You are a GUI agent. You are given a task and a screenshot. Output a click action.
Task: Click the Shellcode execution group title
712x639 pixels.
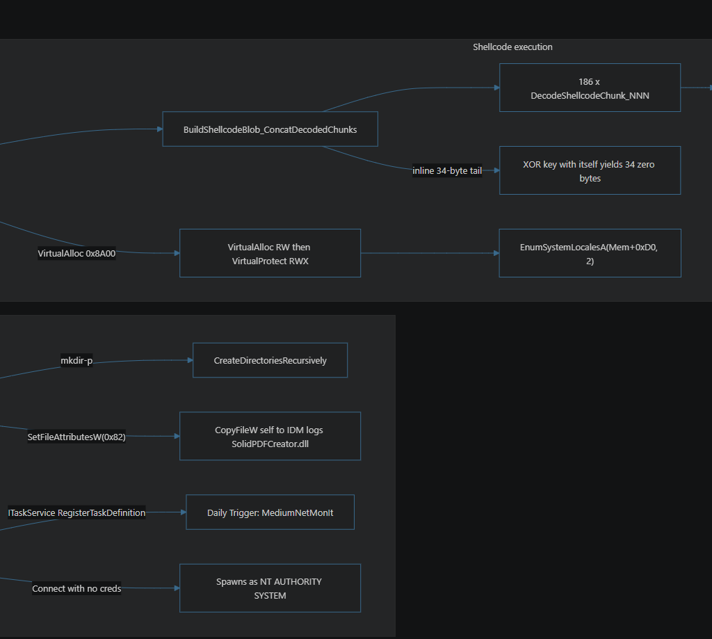[512, 47]
